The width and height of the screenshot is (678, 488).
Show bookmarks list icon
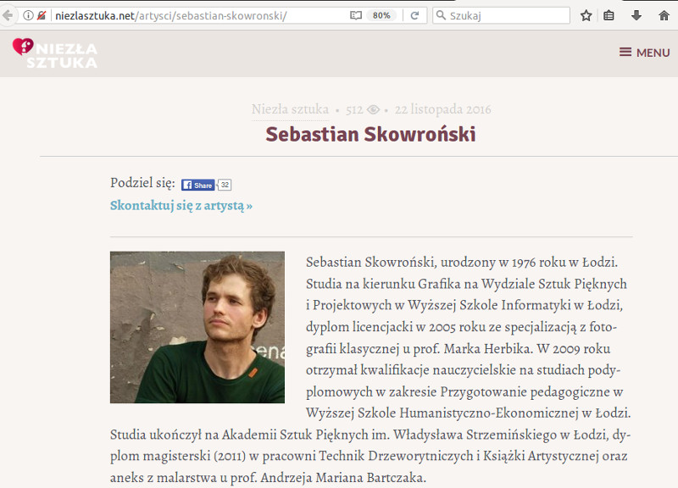609,15
